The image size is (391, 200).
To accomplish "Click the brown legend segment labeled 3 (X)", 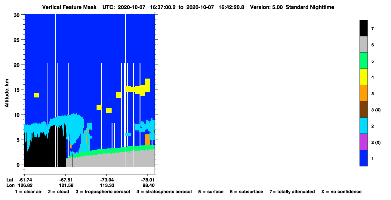I will [363, 109].
